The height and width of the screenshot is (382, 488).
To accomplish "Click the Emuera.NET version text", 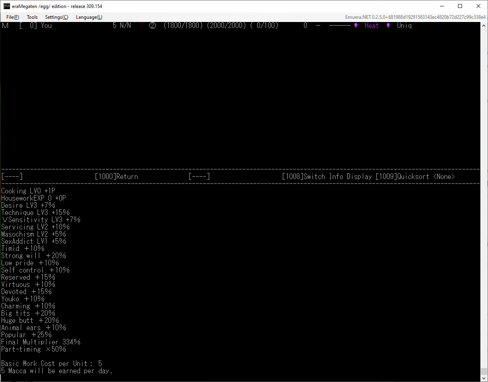I will point(415,17).
